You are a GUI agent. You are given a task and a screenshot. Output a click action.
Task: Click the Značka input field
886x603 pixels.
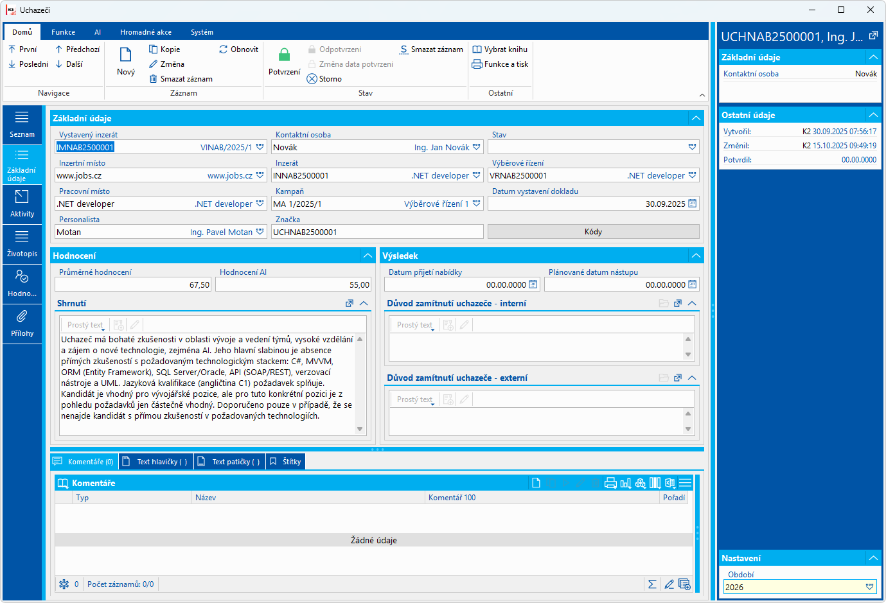pos(377,232)
